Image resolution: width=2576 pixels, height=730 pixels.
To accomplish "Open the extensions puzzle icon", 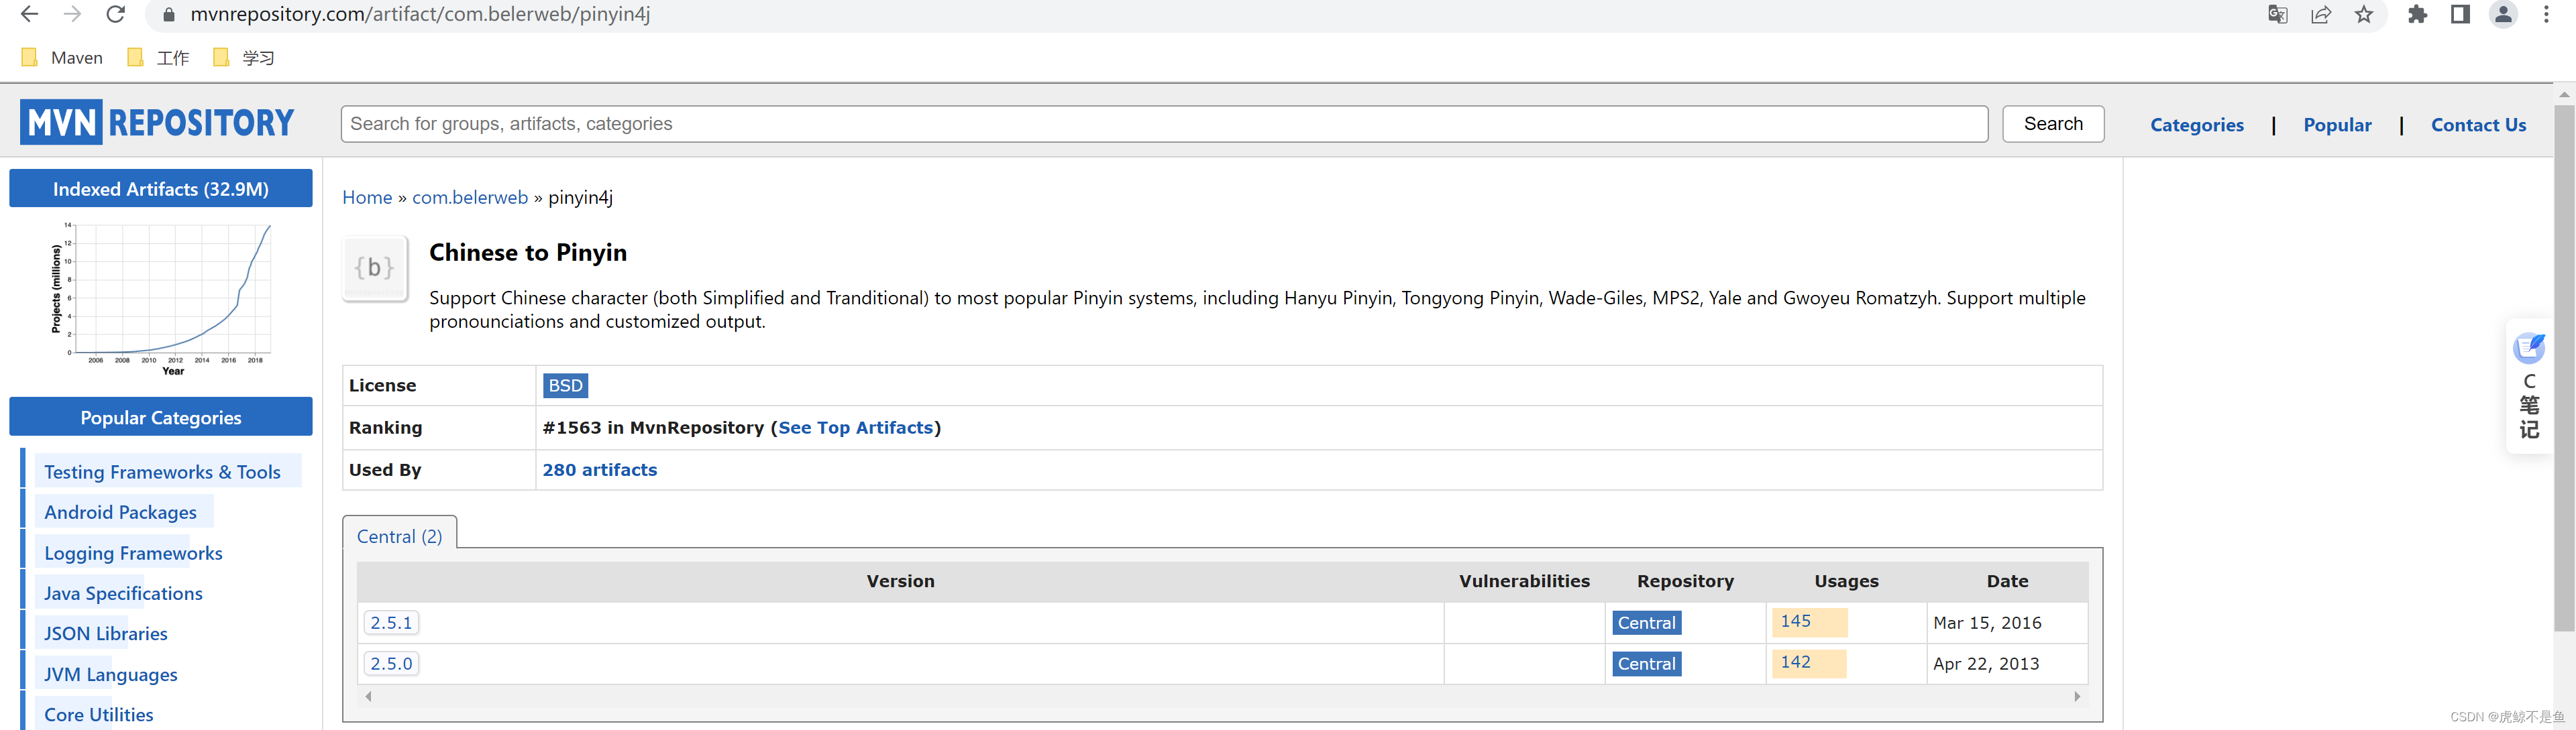I will click(x=2417, y=14).
